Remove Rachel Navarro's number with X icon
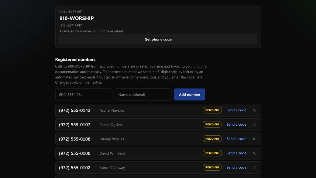 pyautogui.click(x=254, y=110)
